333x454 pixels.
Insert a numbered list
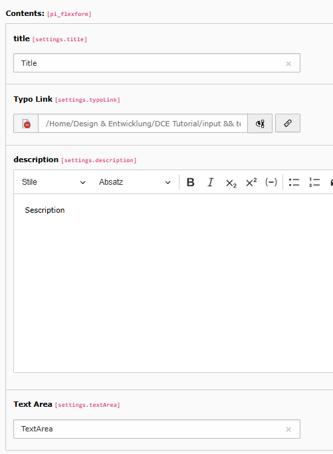point(314,182)
